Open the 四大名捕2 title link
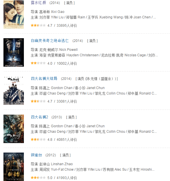 click(x=39, y=117)
